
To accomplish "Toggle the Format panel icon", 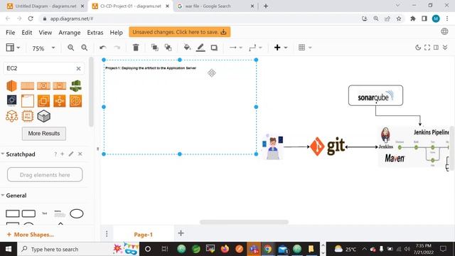I will 436,48.
